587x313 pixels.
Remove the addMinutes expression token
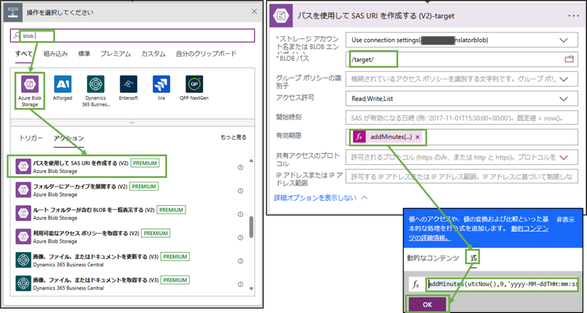(x=417, y=137)
